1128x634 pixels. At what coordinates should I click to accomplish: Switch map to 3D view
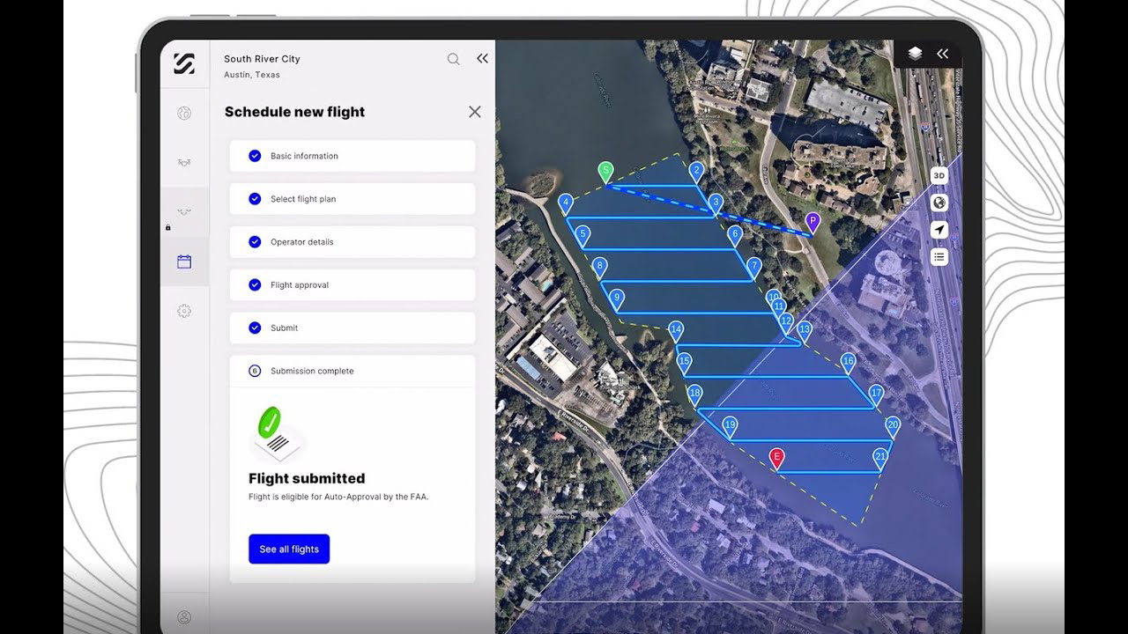[x=939, y=175]
